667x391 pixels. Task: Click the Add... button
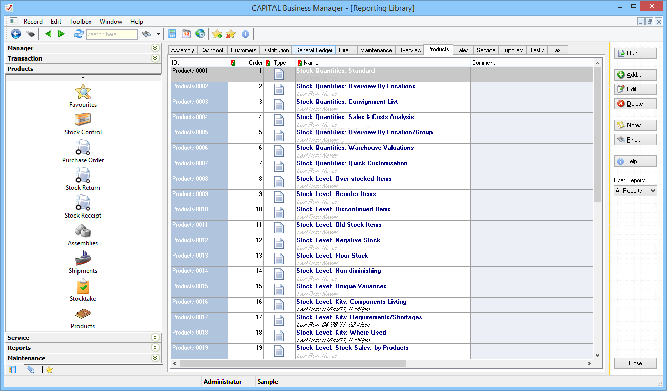635,75
